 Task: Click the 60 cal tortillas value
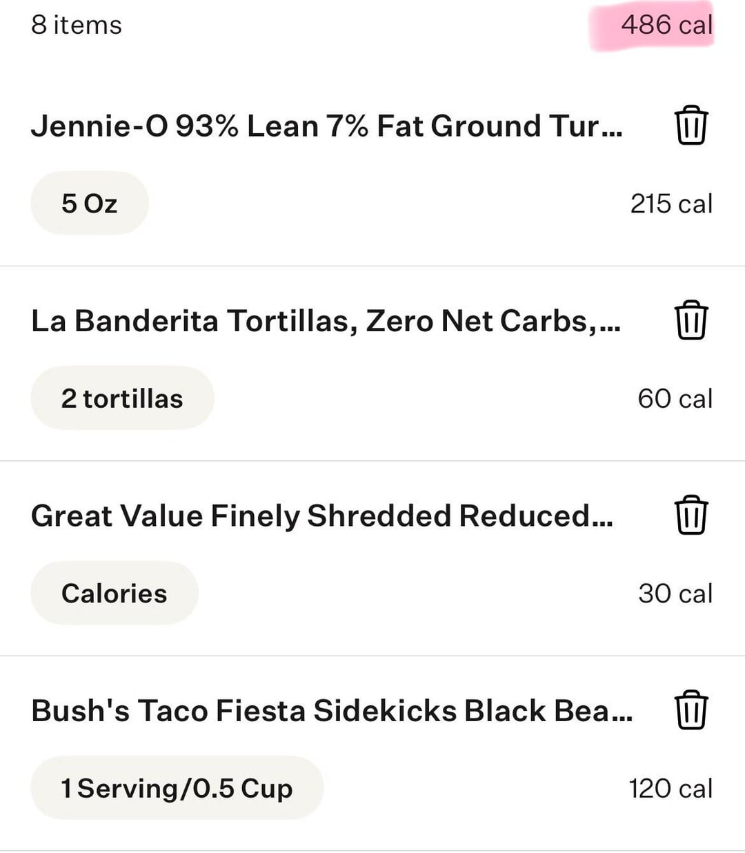pyautogui.click(x=675, y=399)
